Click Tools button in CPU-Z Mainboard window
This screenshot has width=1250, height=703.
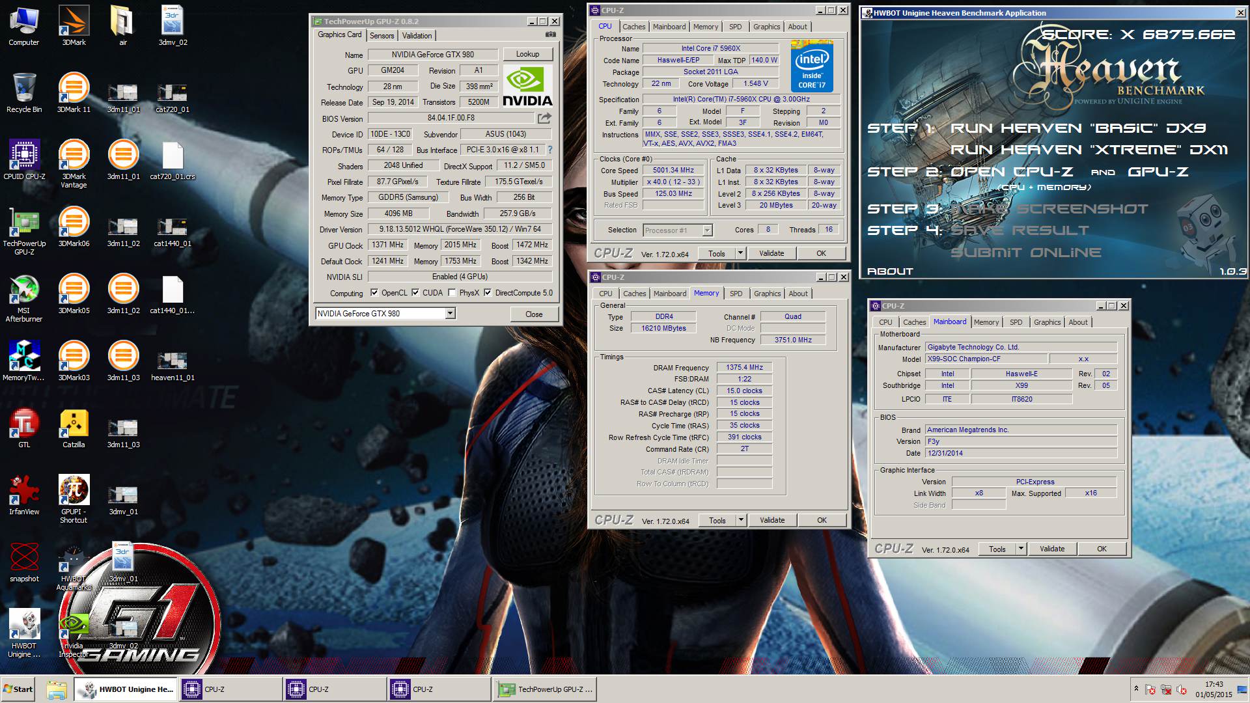point(997,549)
